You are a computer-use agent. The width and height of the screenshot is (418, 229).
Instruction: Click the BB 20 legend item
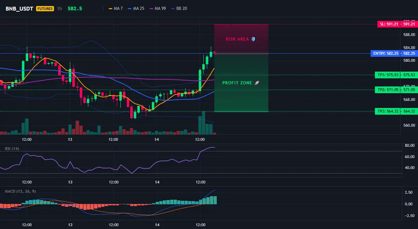[179, 8]
